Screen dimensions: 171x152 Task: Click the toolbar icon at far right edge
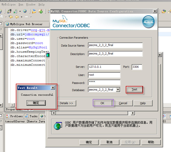point(169,11)
